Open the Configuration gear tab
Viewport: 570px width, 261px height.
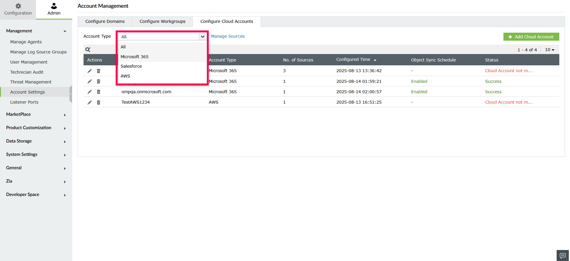[18, 10]
